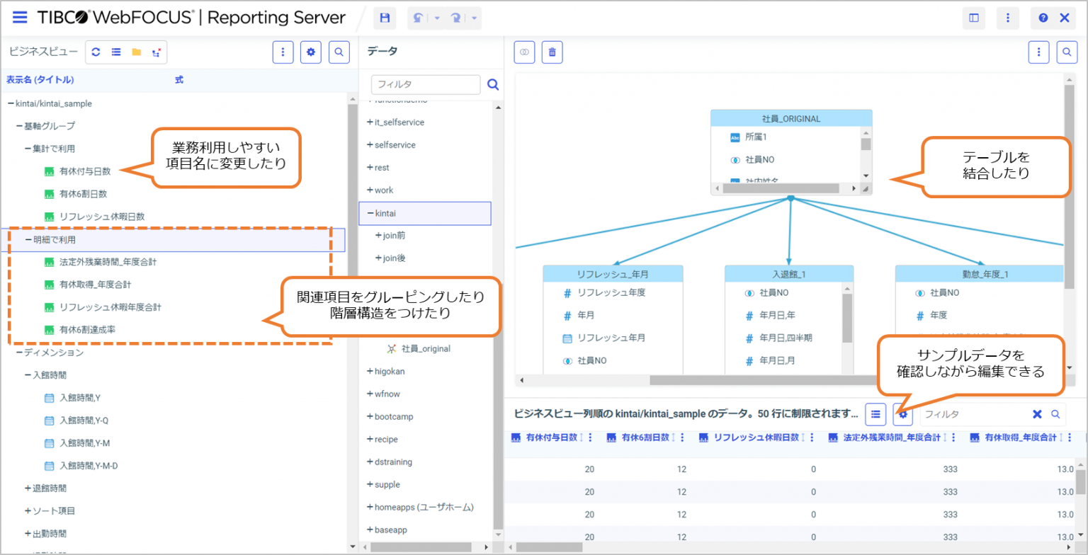Screen dimensions: 1088x555
Task: Click the list view icon above the sample data
Action: 875,414
